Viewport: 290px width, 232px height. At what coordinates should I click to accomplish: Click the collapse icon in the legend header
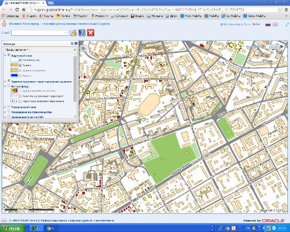coord(76,44)
